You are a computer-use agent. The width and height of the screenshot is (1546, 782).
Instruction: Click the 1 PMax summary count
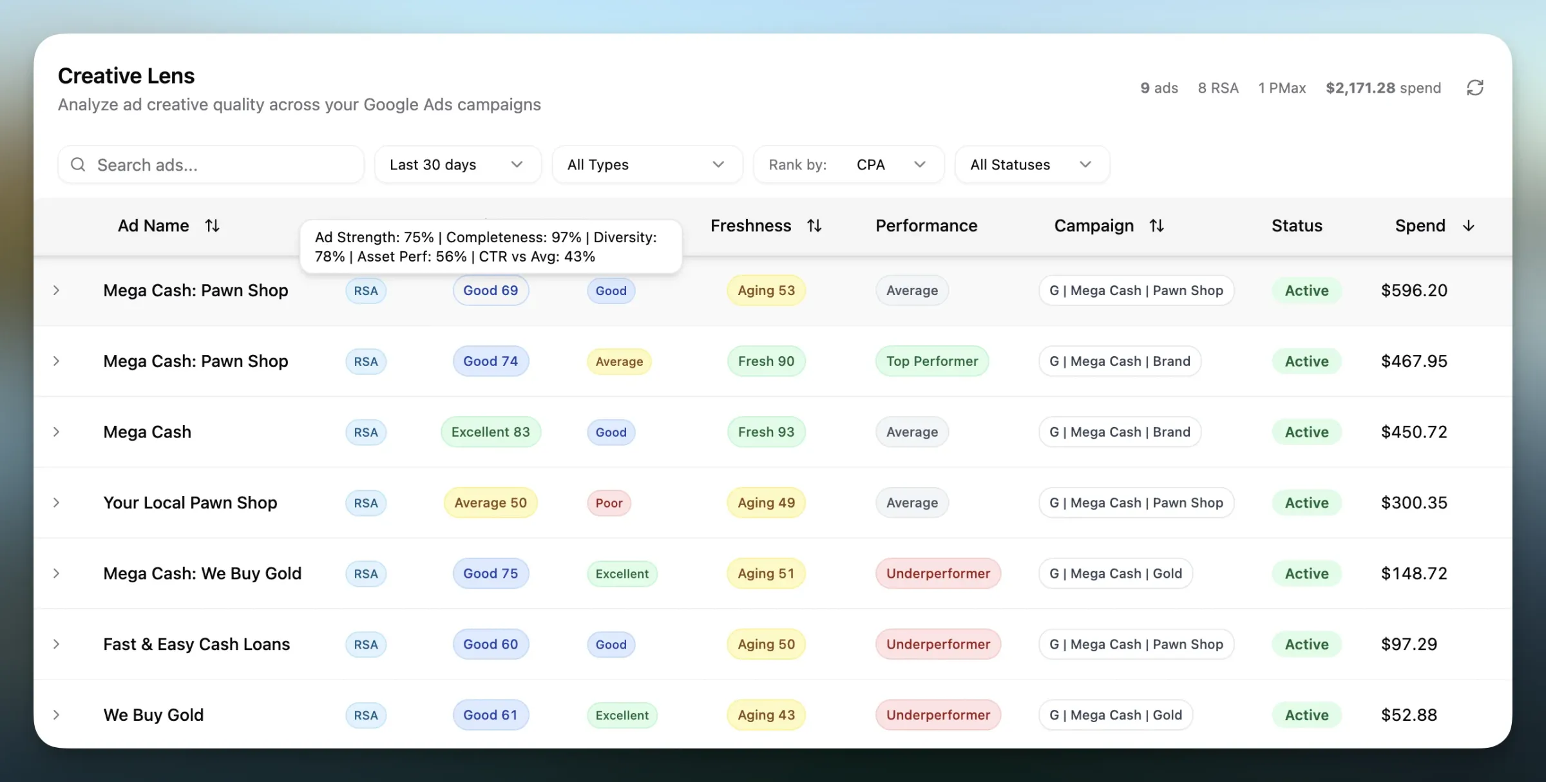1282,88
